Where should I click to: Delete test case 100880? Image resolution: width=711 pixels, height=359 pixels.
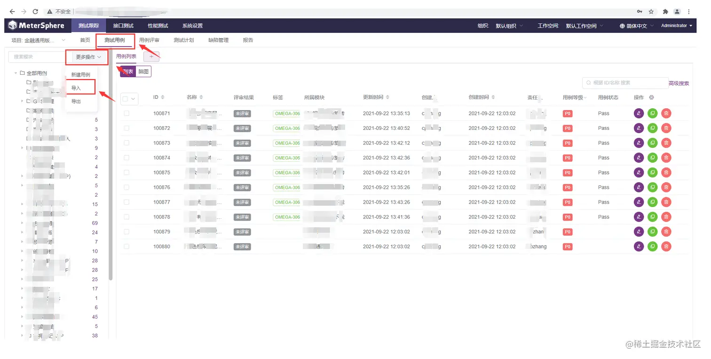666,247
